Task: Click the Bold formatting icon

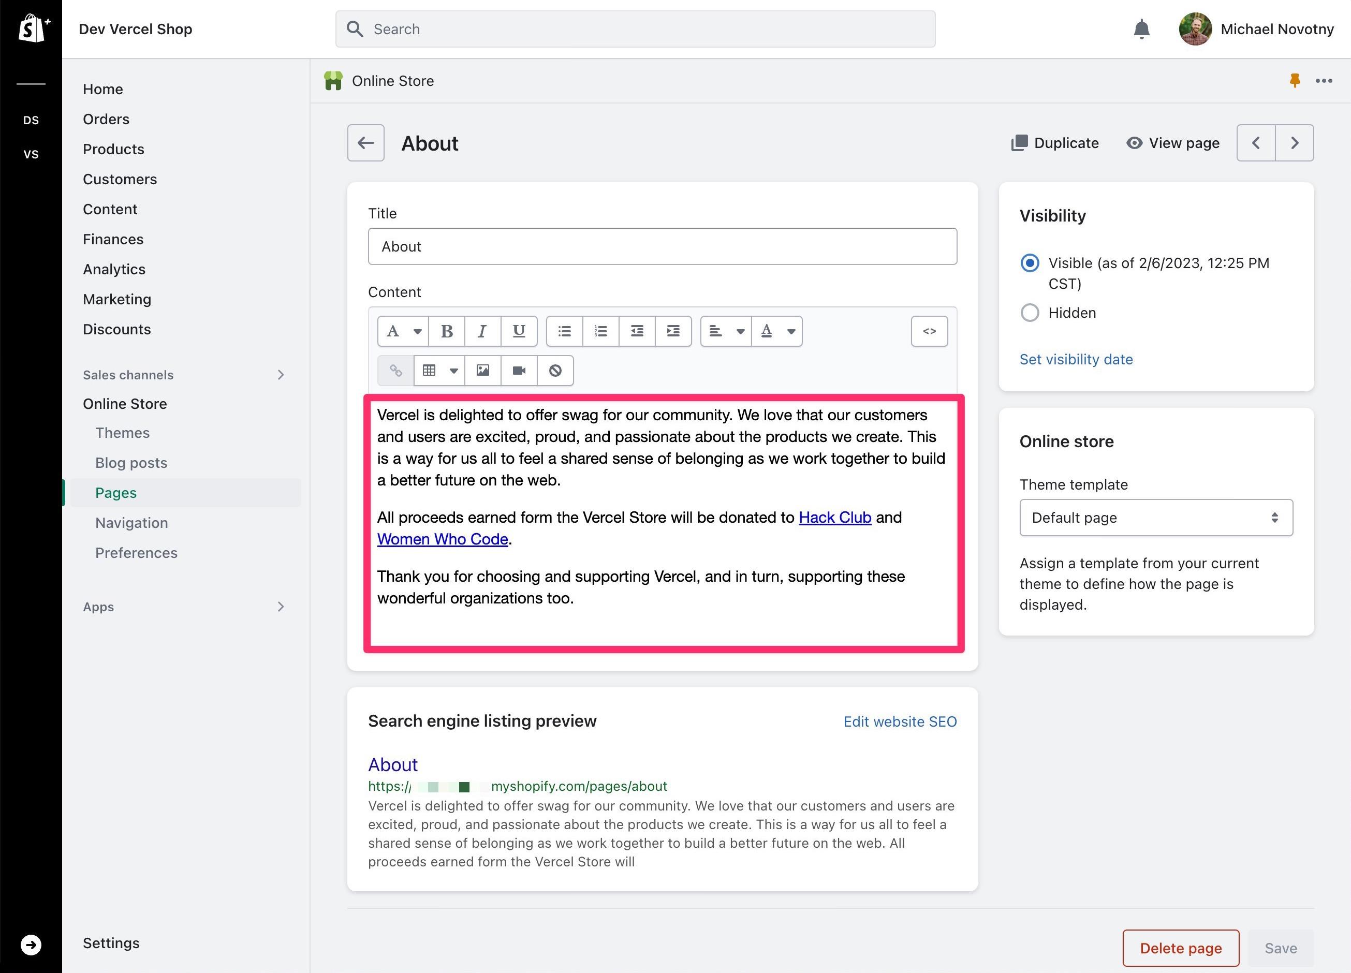Action: (447, 331)
